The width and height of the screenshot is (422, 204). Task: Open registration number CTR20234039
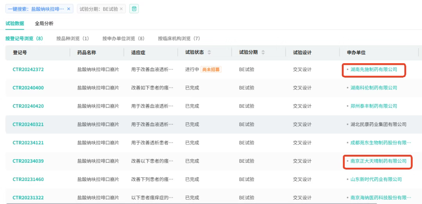28,161
